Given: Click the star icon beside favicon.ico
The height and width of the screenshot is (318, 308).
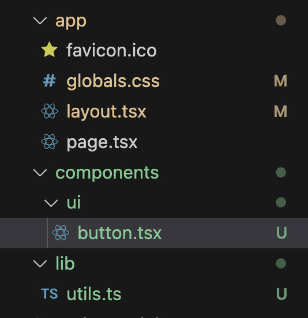Looking at the screenshot, I should click(50, 50).
